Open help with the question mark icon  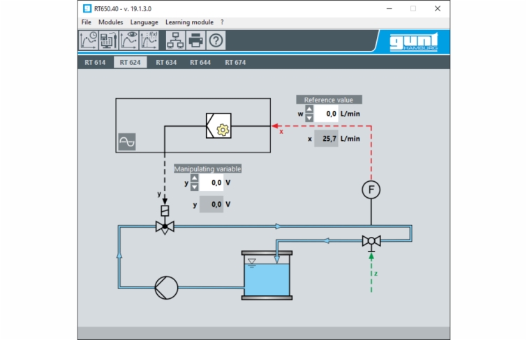click(x=216, y=40)
